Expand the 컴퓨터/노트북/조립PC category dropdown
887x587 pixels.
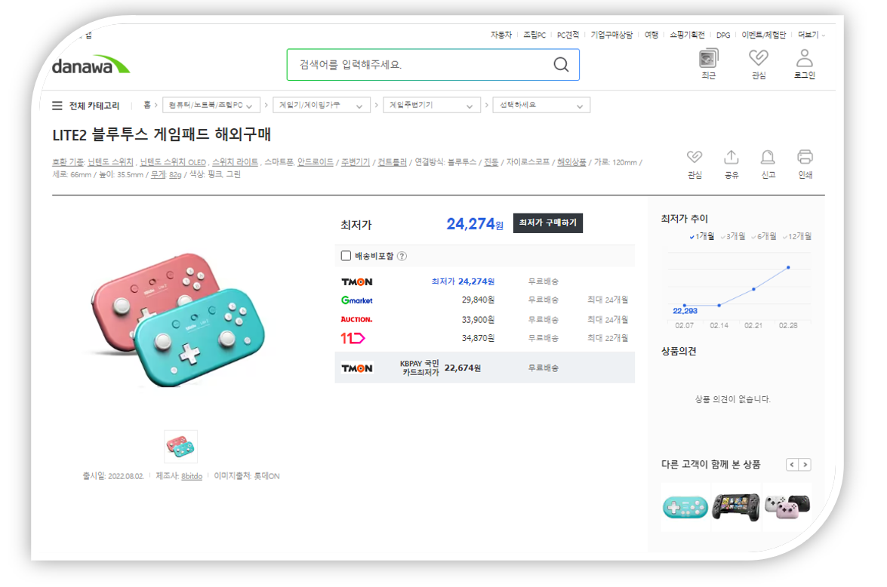pos(211,105)
